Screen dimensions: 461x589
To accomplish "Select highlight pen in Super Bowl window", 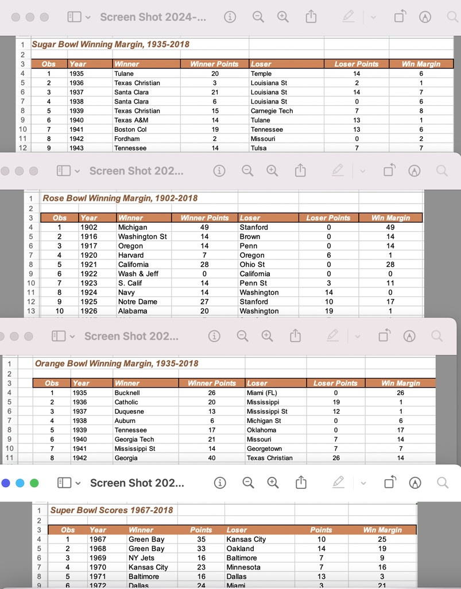I will click(339, 483).
